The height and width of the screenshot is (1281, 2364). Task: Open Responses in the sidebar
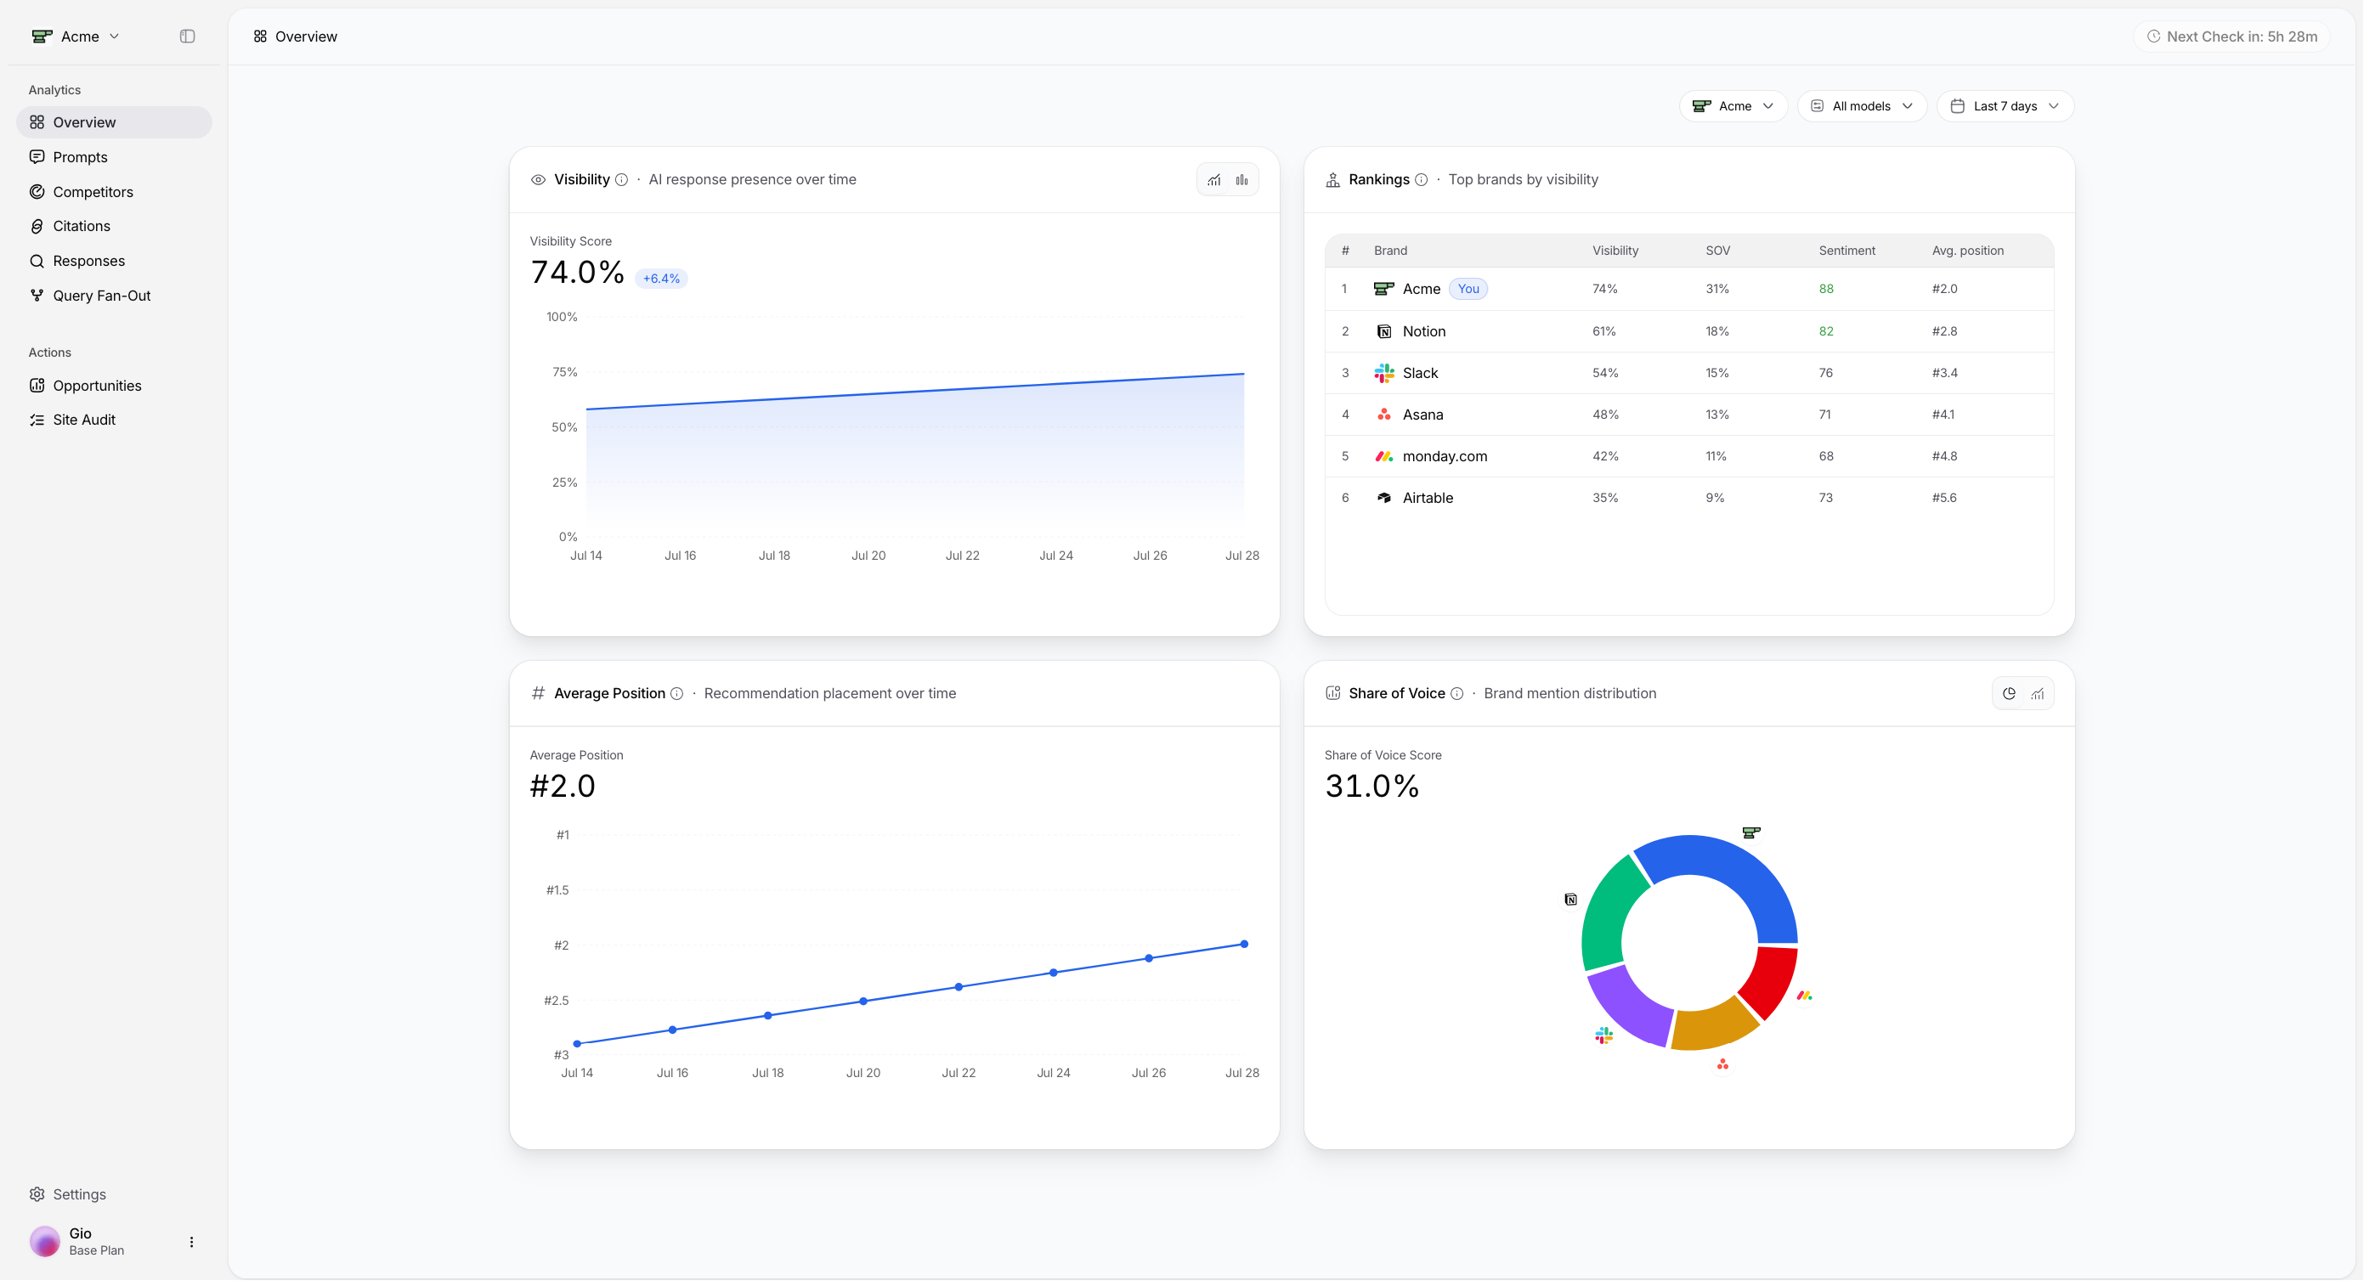point(114,261)
